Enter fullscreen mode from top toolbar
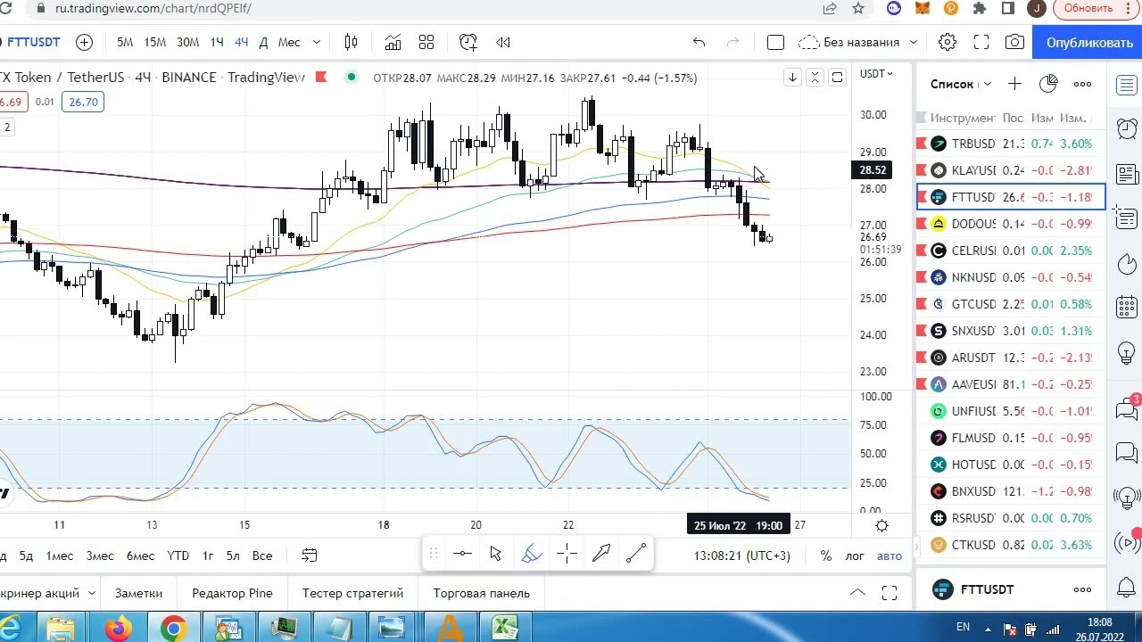The image size is (1142, 642). pos(981,42)
